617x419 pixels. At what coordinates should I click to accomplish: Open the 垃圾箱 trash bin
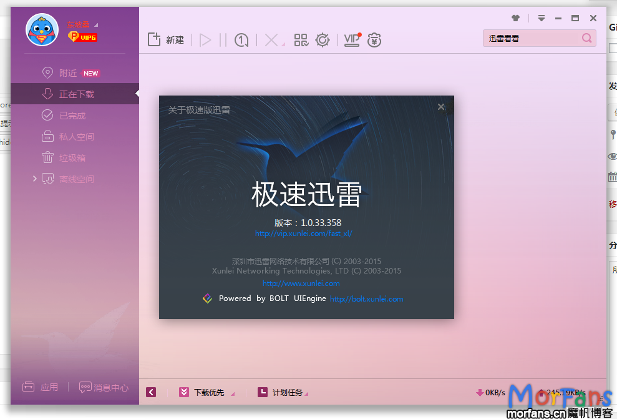click(72, 158)
